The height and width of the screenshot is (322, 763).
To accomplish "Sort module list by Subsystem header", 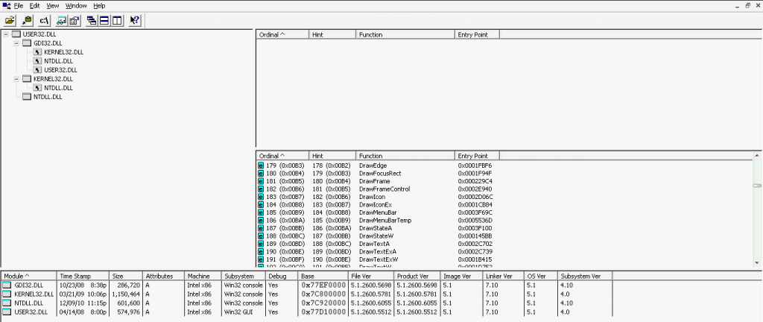I will point(244,277).
